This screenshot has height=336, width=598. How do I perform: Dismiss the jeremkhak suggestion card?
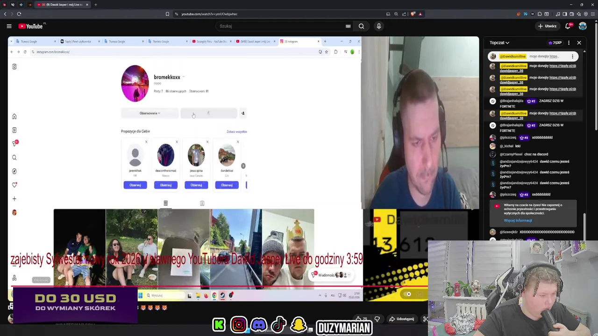[146, 142]
